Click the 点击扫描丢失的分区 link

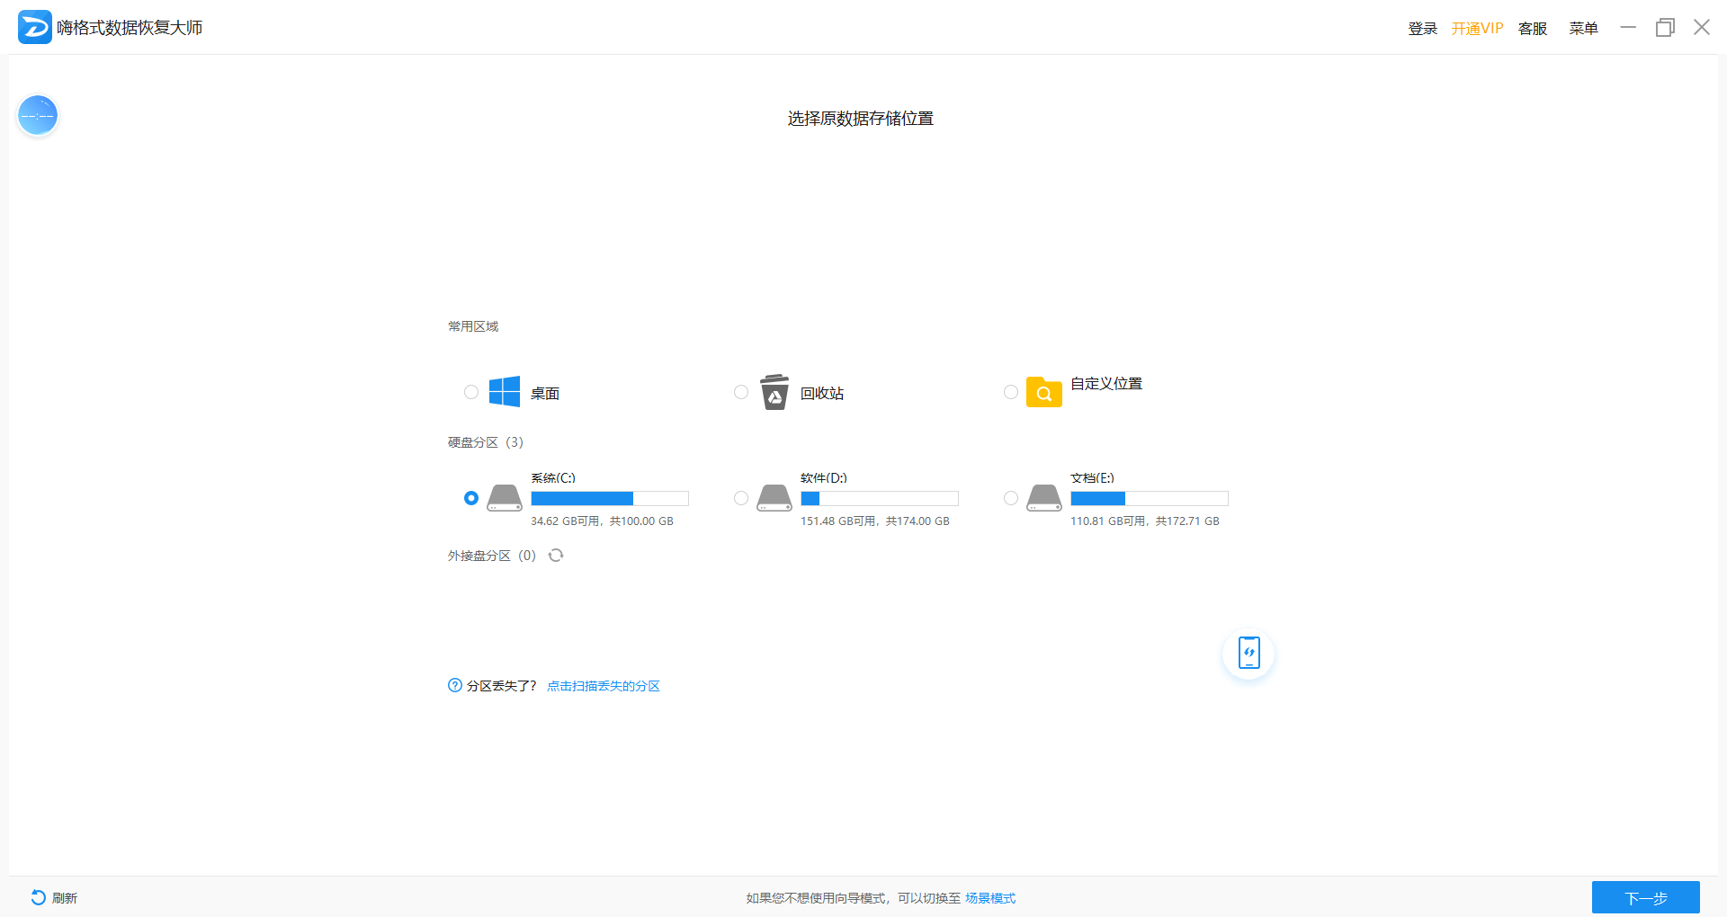click(604, 685)
